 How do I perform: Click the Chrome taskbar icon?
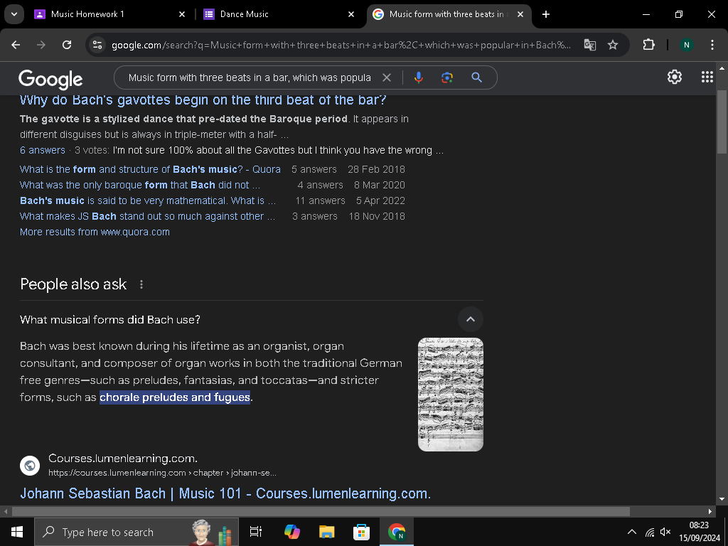coord(397,532)
